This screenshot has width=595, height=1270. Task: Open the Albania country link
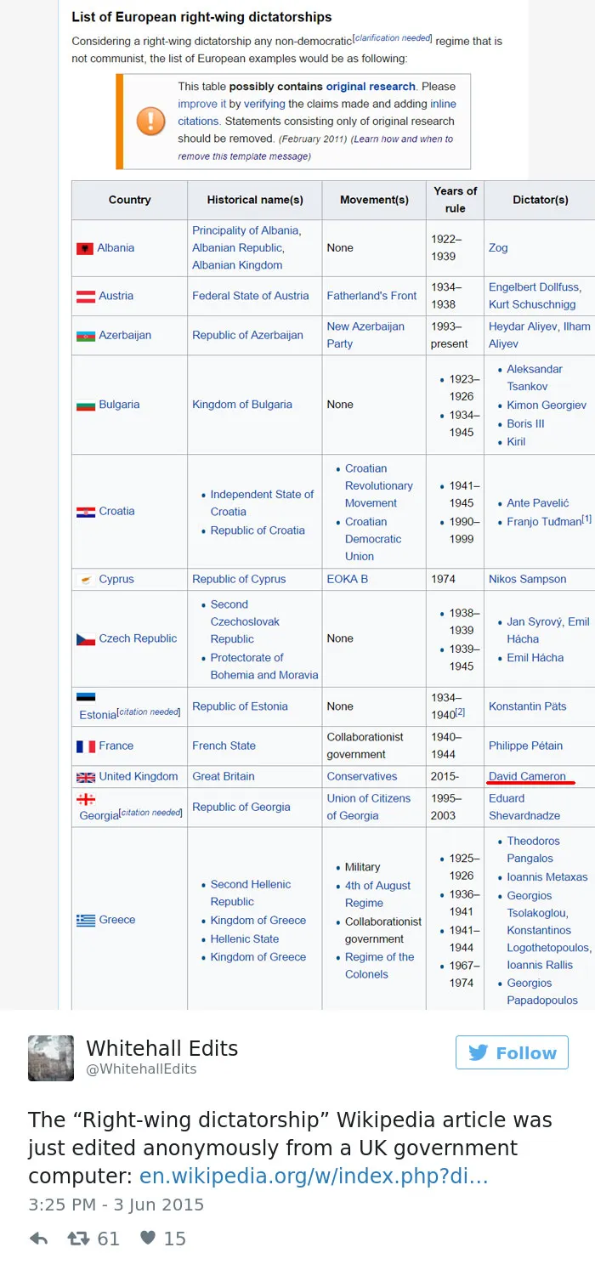(x=116, y=248)
